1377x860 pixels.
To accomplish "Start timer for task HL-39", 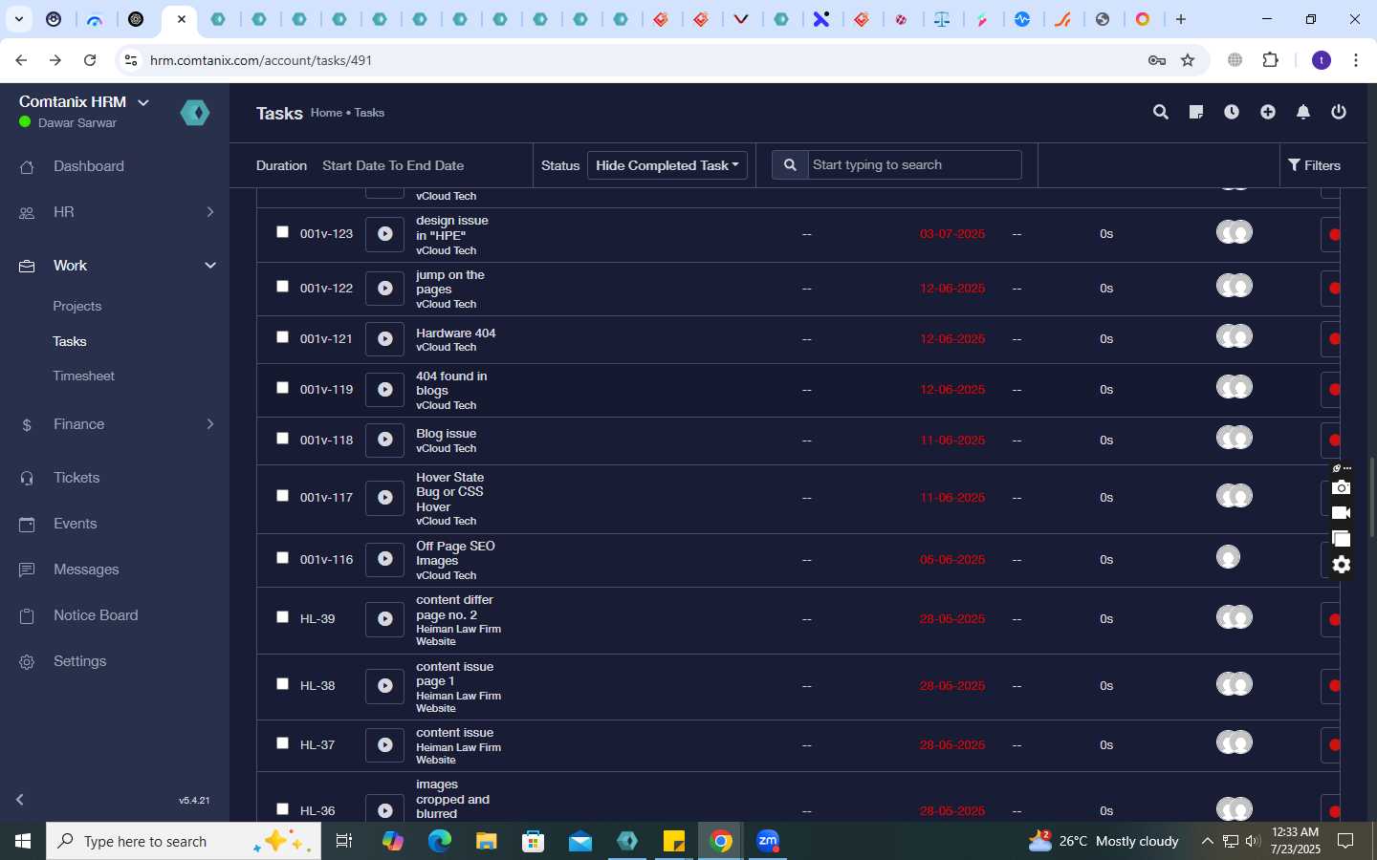I will click(x=385, y=619).
